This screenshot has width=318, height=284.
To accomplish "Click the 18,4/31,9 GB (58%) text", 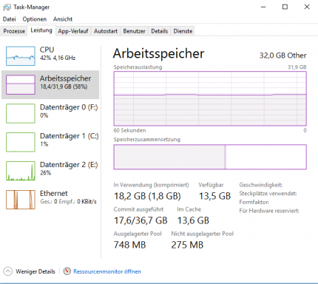I will [x=64, y=87].
